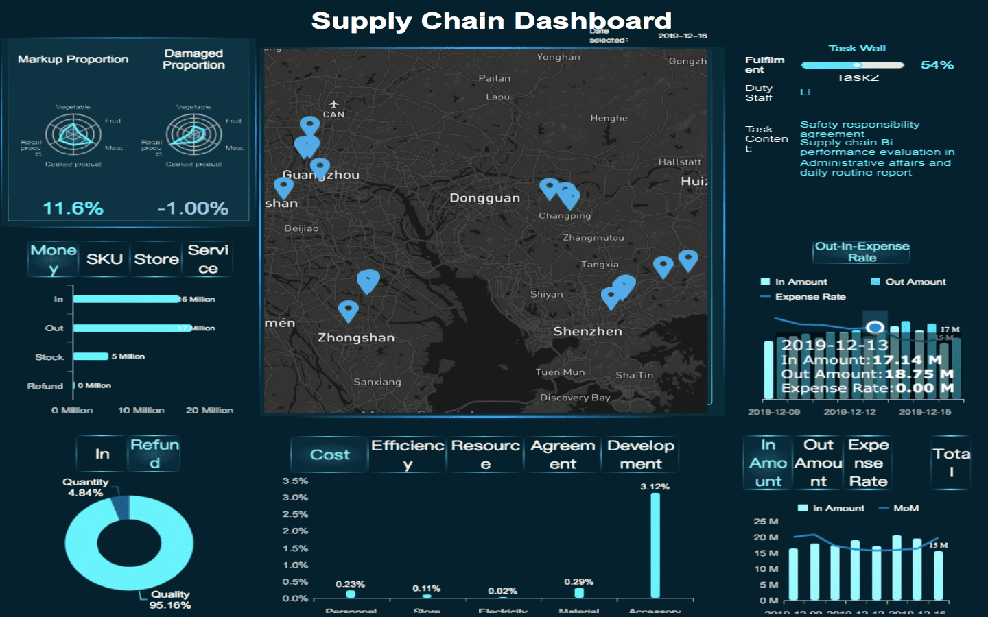
Task: Switch to the Total tab
Action: 952,463
